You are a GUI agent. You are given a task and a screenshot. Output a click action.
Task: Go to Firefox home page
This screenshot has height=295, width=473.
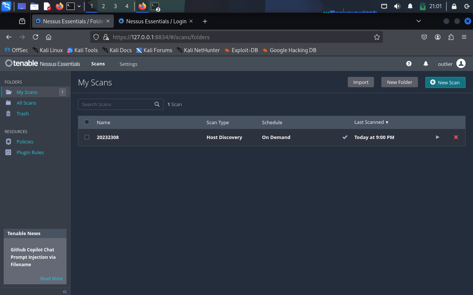[48, 37]
